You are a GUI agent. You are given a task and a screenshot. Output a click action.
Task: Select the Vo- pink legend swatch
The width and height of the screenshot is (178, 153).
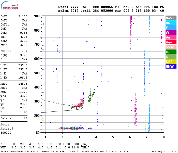coord(171,37)
